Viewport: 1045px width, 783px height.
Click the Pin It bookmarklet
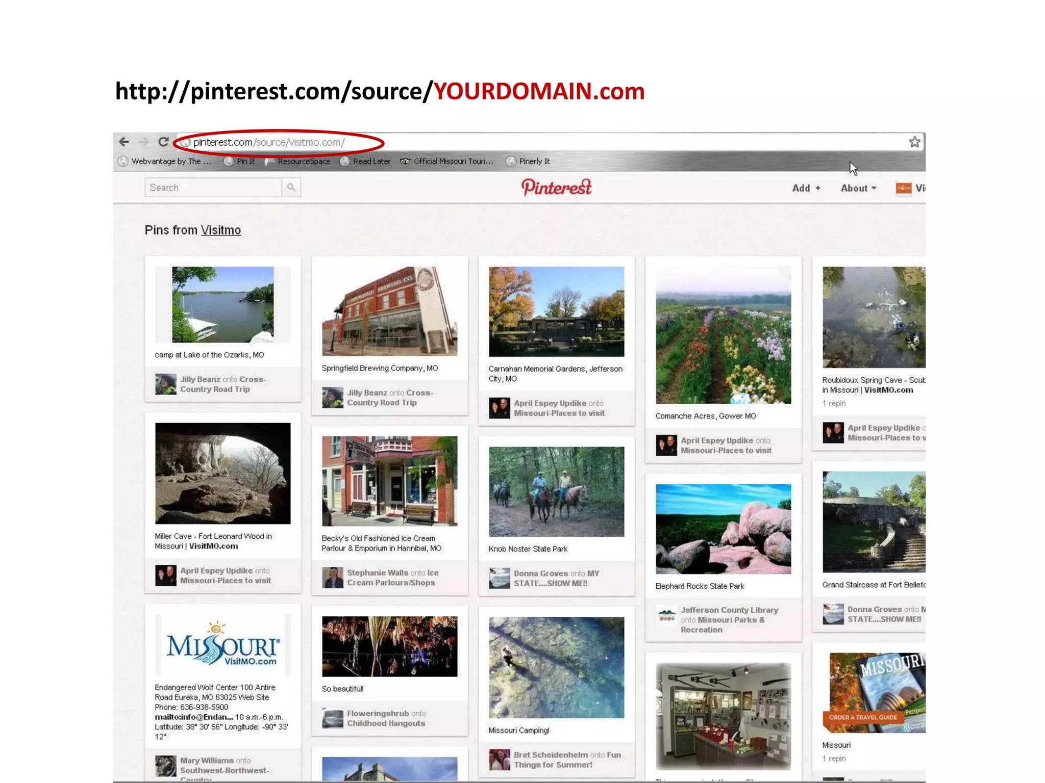pos(239,161)
